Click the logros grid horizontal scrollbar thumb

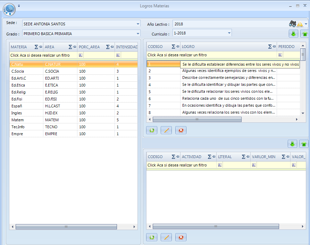point(197,119)
